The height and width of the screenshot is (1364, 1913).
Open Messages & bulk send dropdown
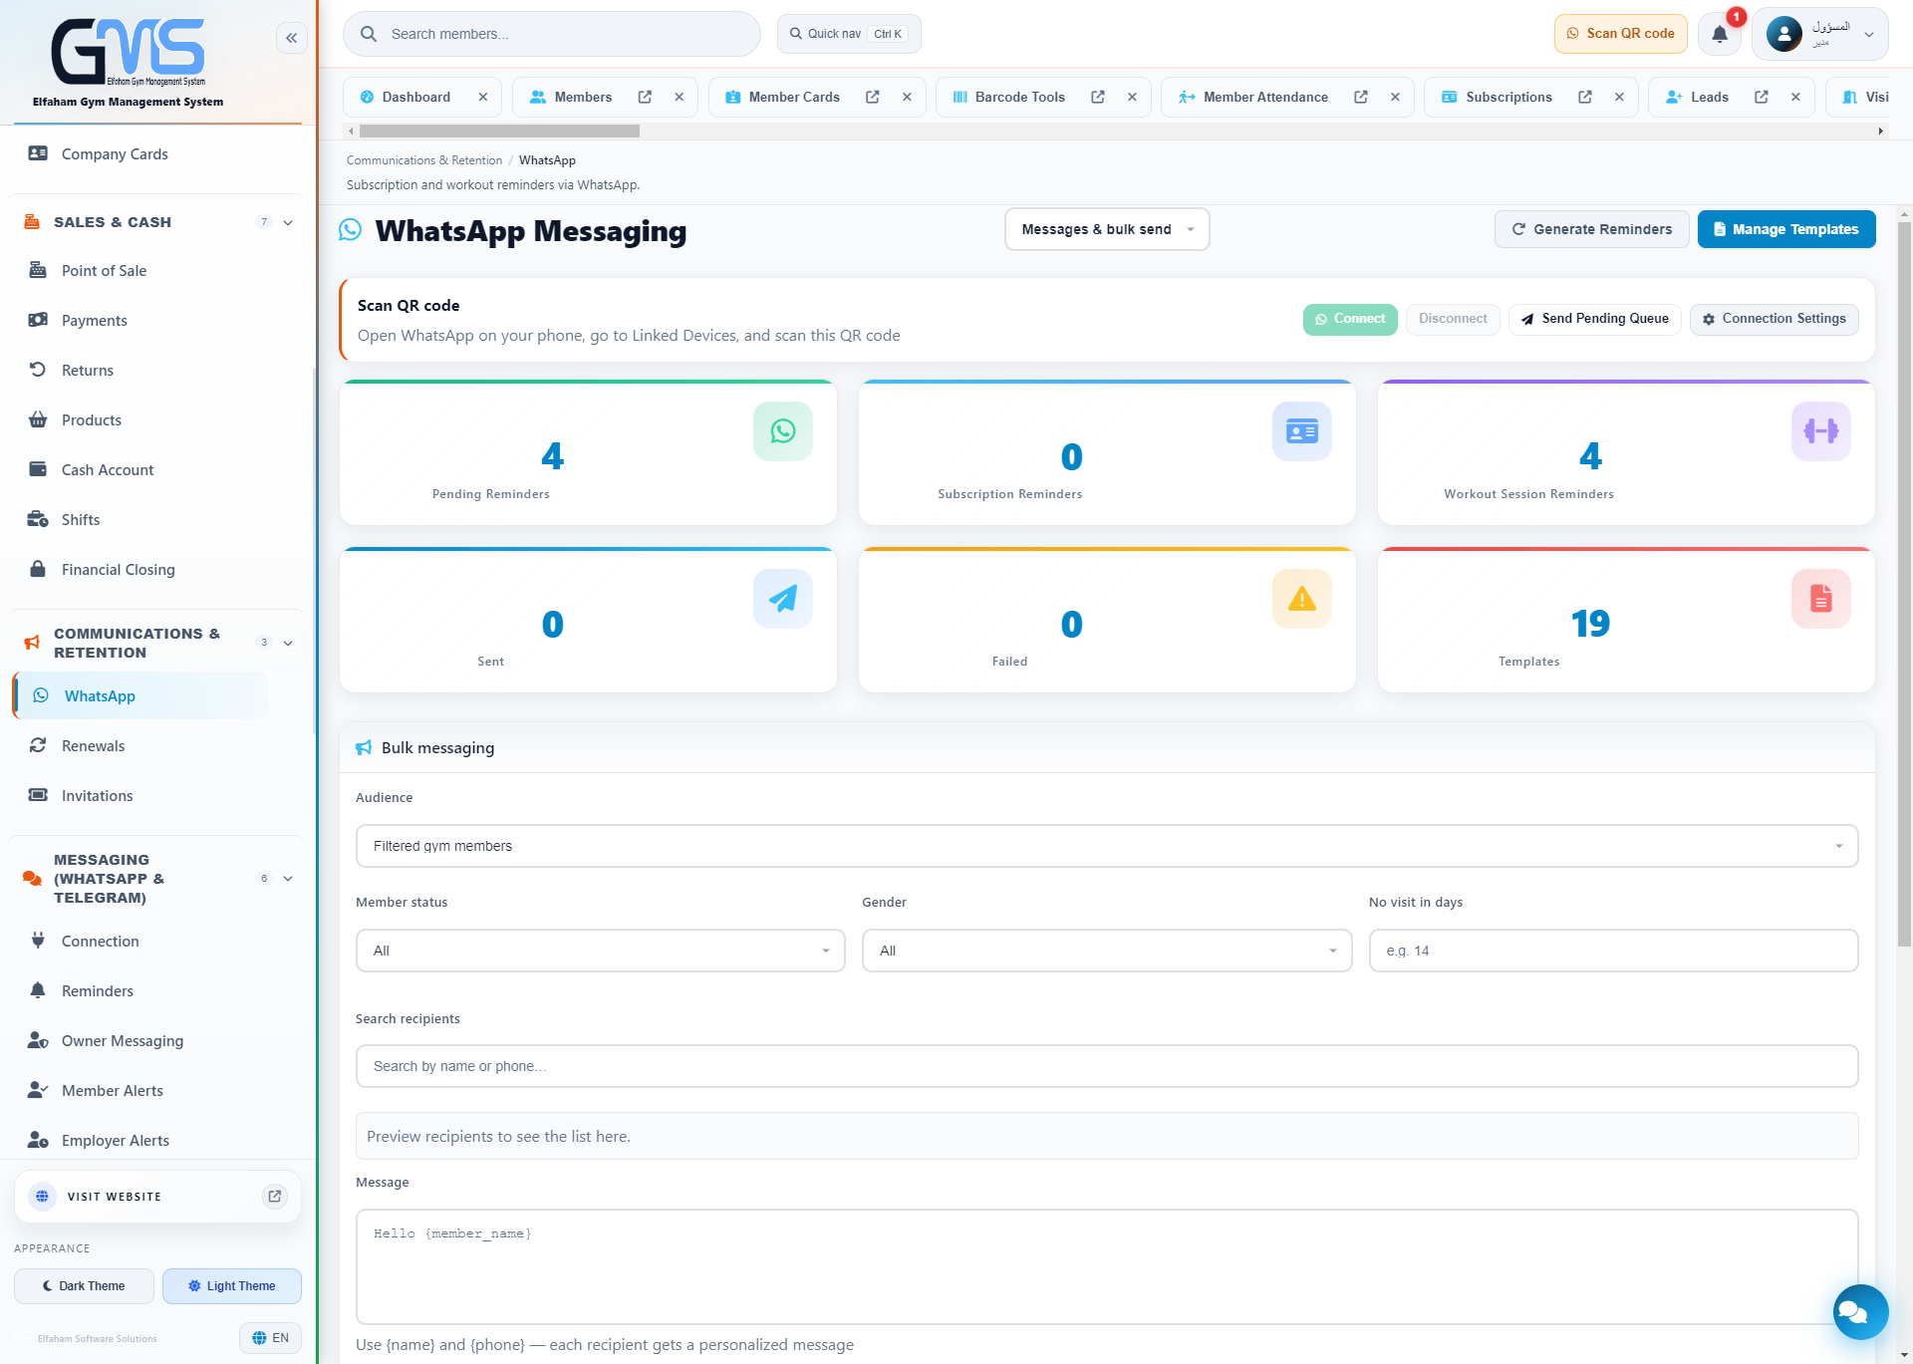pos(1107,229)
